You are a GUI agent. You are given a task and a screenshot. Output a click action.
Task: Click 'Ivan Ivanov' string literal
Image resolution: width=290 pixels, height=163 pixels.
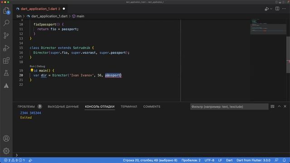tap(82, 75)
